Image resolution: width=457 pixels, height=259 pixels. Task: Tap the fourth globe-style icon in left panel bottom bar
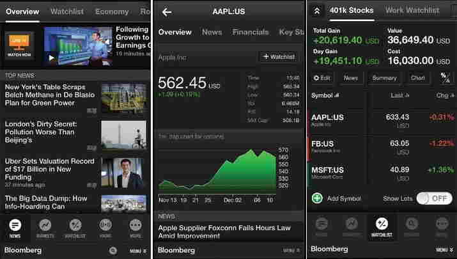105,226
